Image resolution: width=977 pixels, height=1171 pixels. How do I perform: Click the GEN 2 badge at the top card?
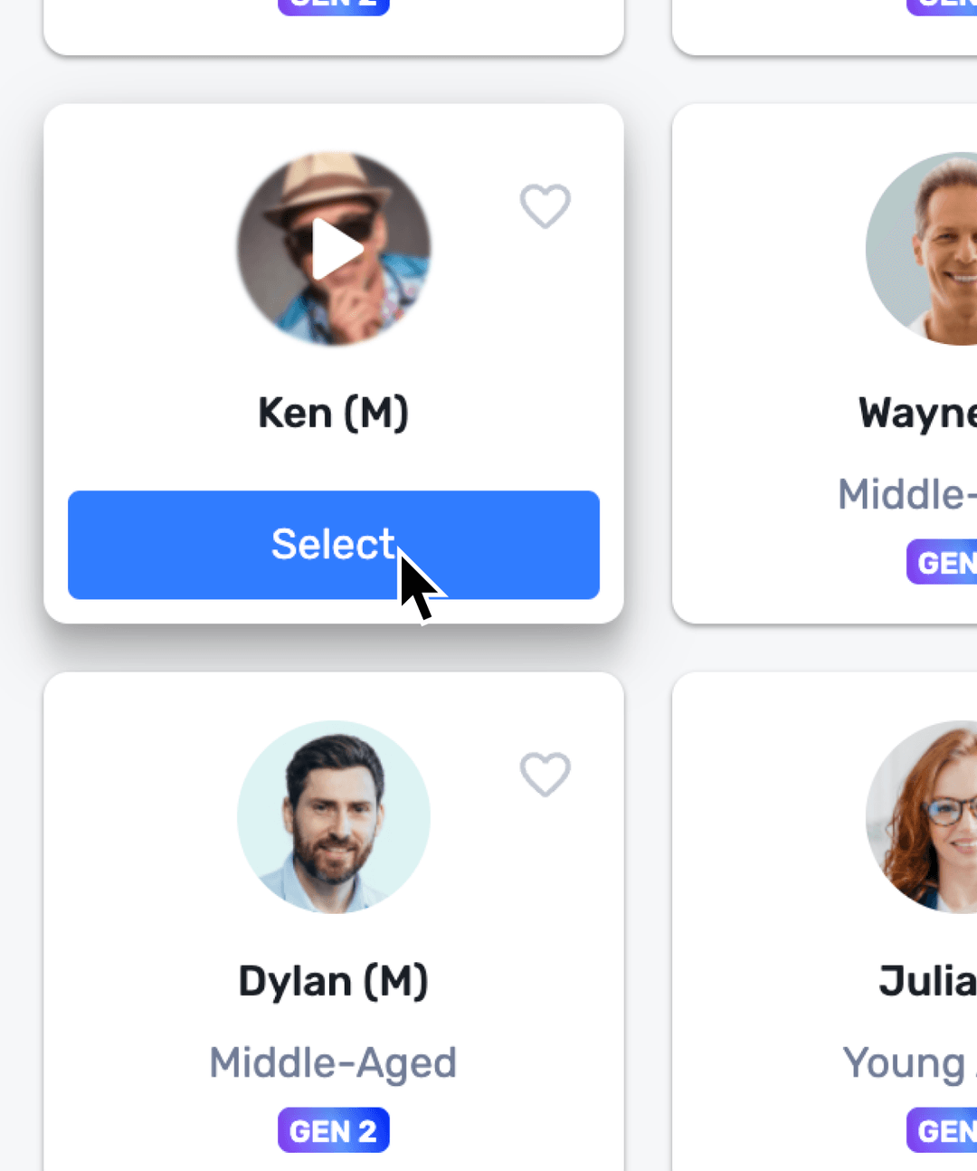[333, 5]
